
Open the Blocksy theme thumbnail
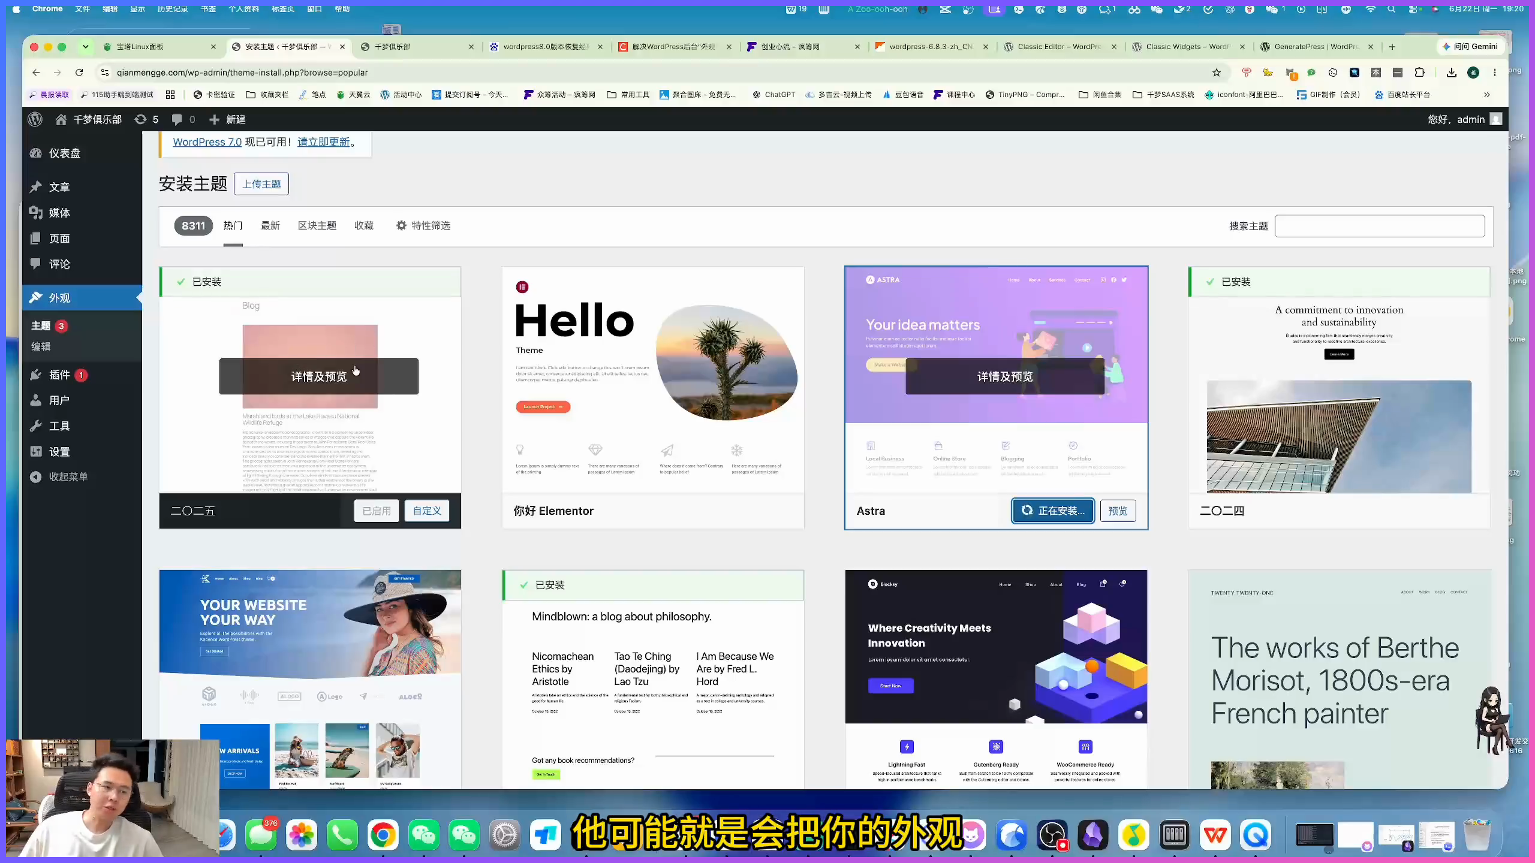point(996,679)
